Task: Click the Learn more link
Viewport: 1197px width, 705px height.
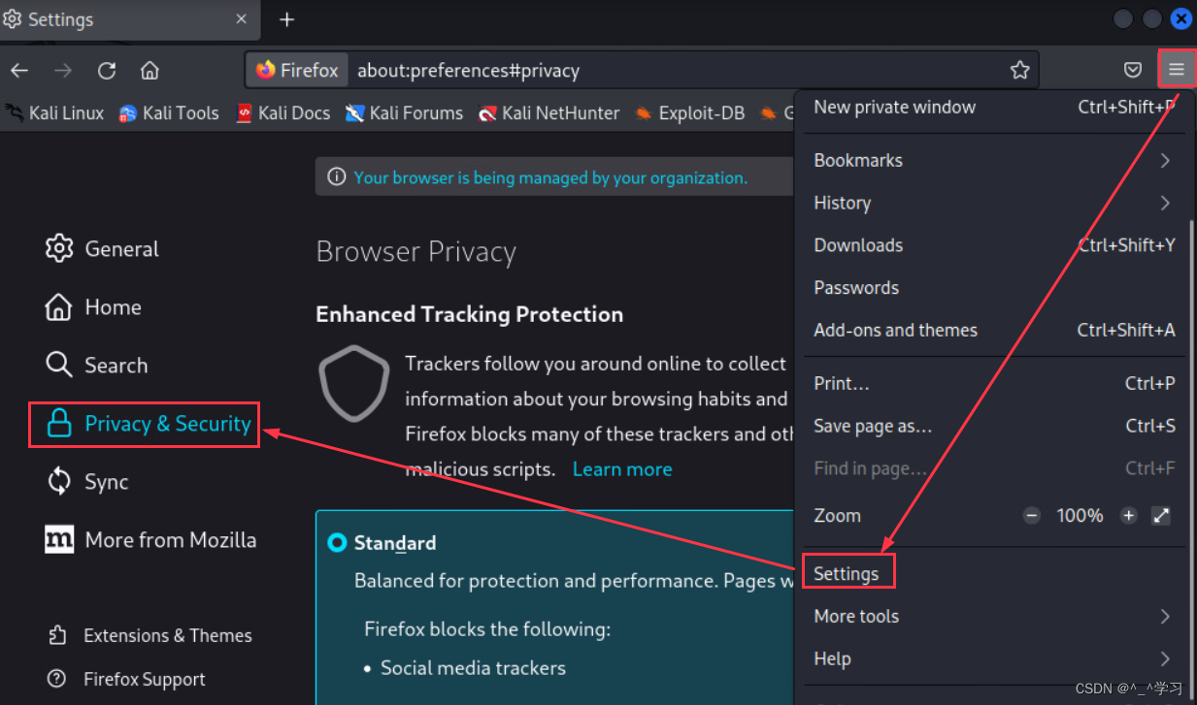Action: pyautogui.click(x=622, y=469)
